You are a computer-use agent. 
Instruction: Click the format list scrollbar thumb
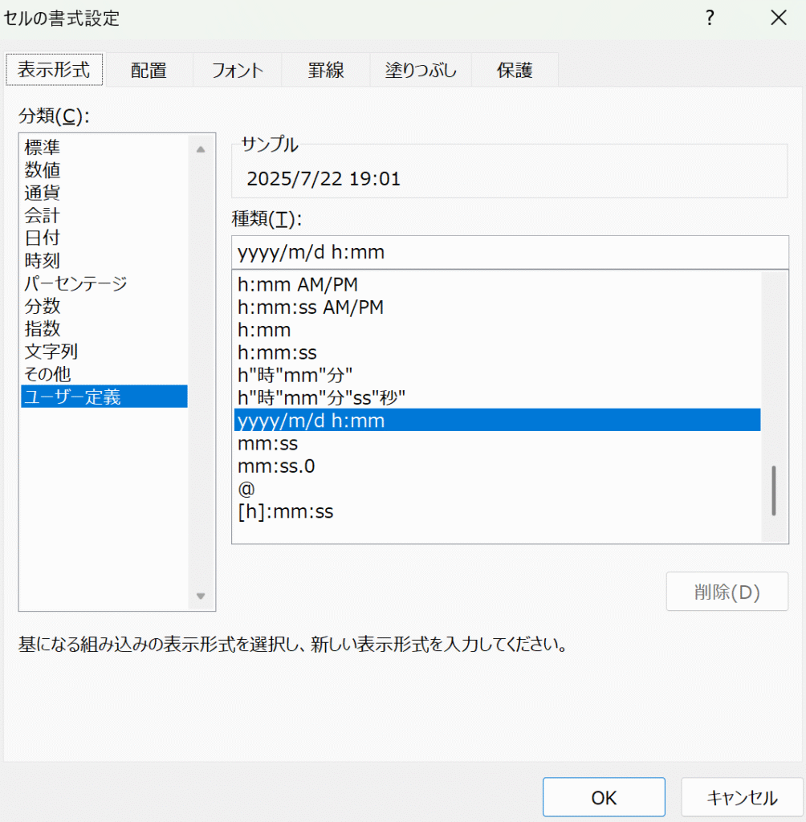pos(774,490)
